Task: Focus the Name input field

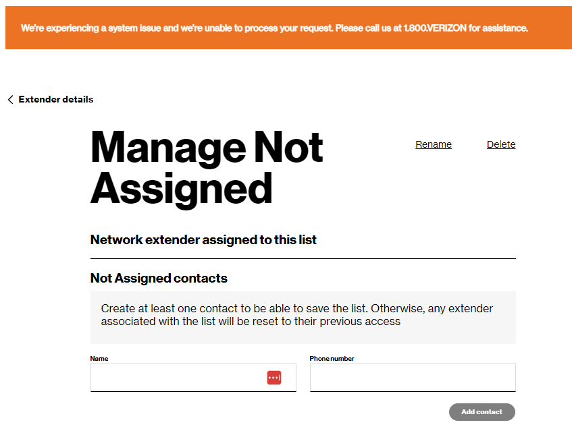Action: point(193,378)
